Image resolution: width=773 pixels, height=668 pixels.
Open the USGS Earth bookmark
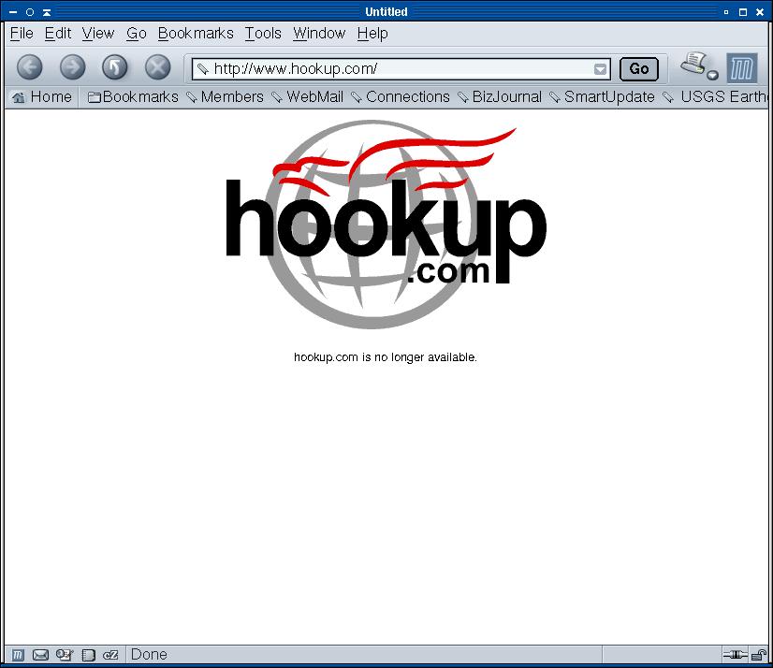[x=715, y=97]
